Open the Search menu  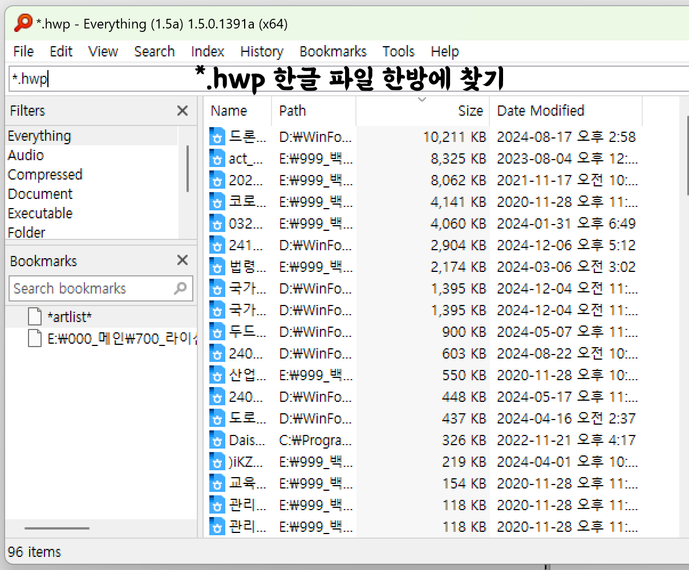coord(155,52)
